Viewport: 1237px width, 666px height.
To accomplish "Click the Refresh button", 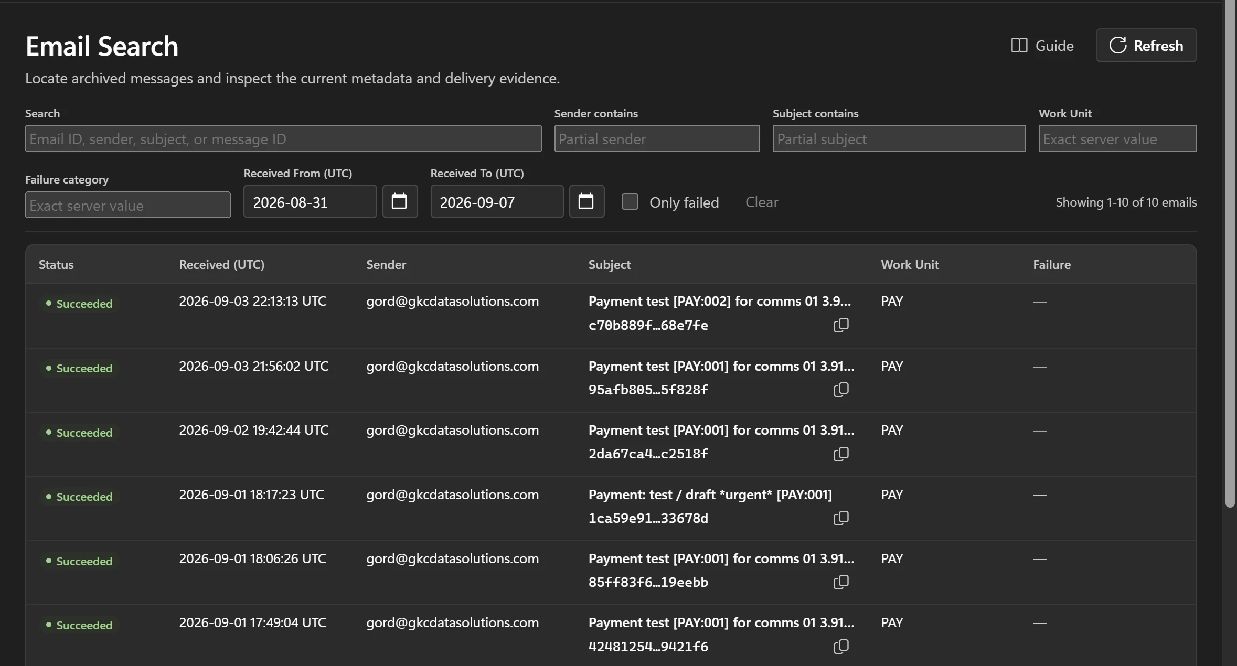I will tap(1146, 46).
